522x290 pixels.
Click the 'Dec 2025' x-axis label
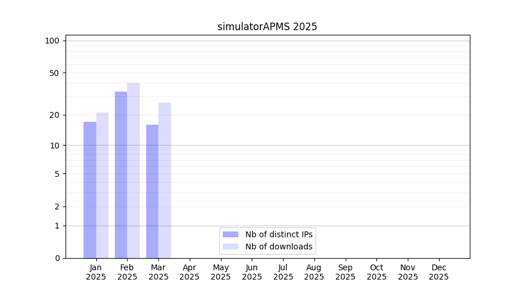[438, 272]
